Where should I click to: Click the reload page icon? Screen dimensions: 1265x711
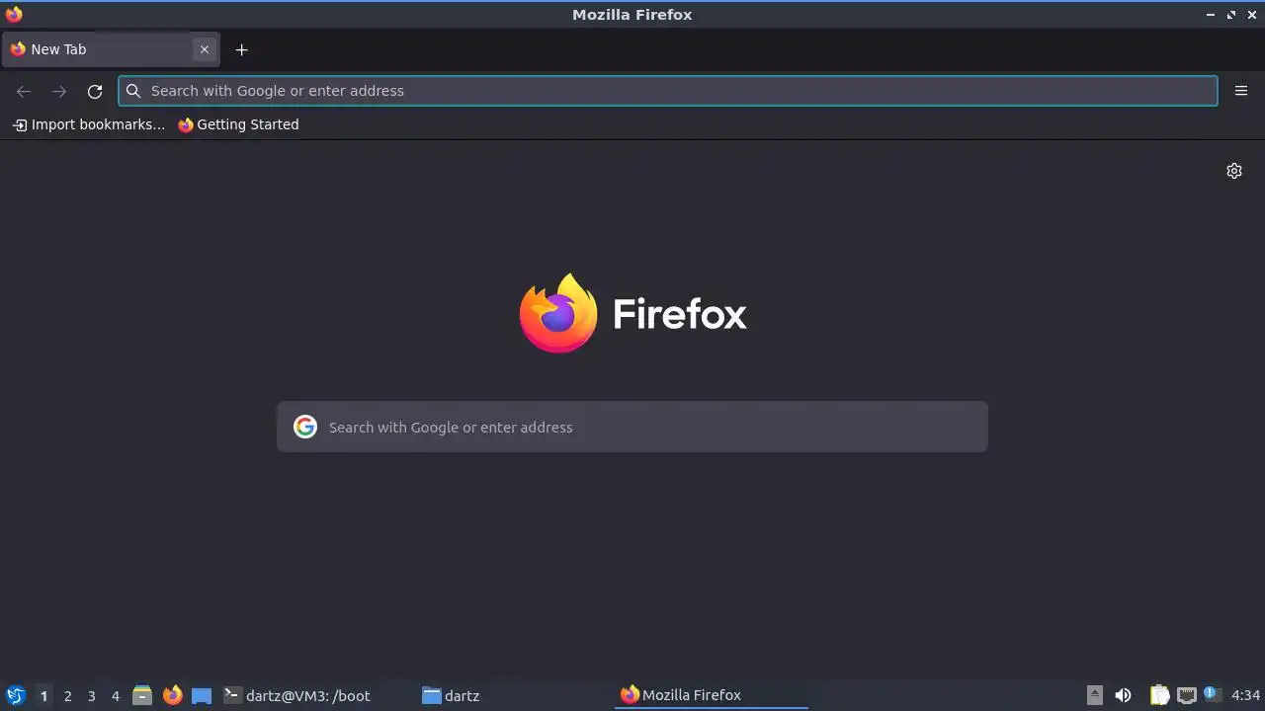tap(95, 91)
